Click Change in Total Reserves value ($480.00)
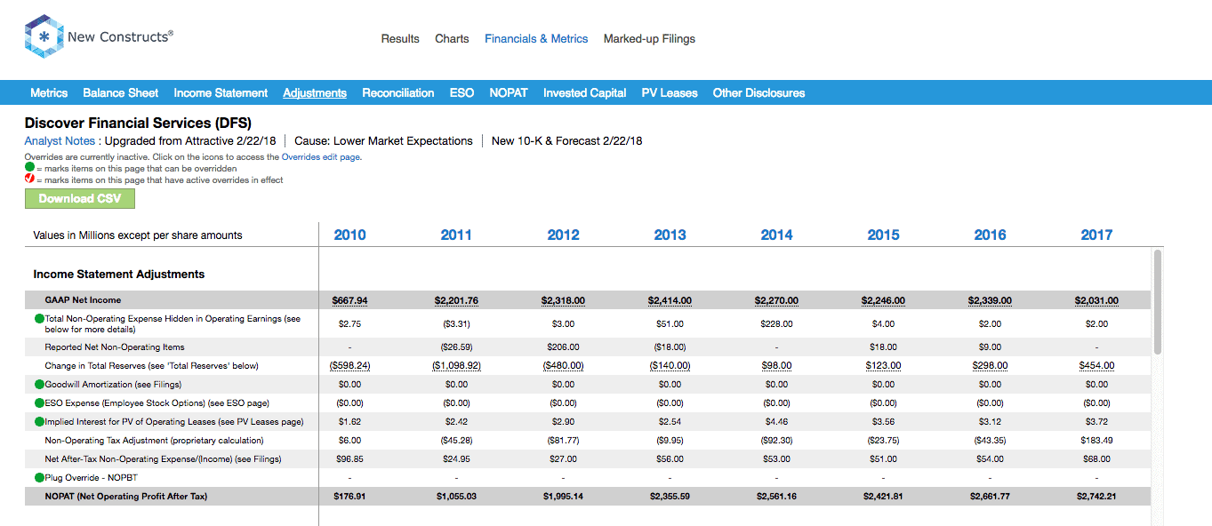Viewport: 1212px width, 526px height. (563, 366)
